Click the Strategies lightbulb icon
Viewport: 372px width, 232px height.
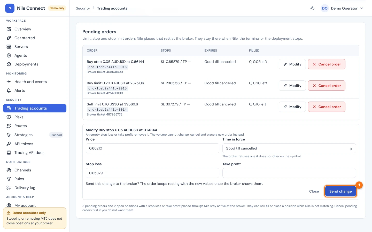click(x=9, y=135)
